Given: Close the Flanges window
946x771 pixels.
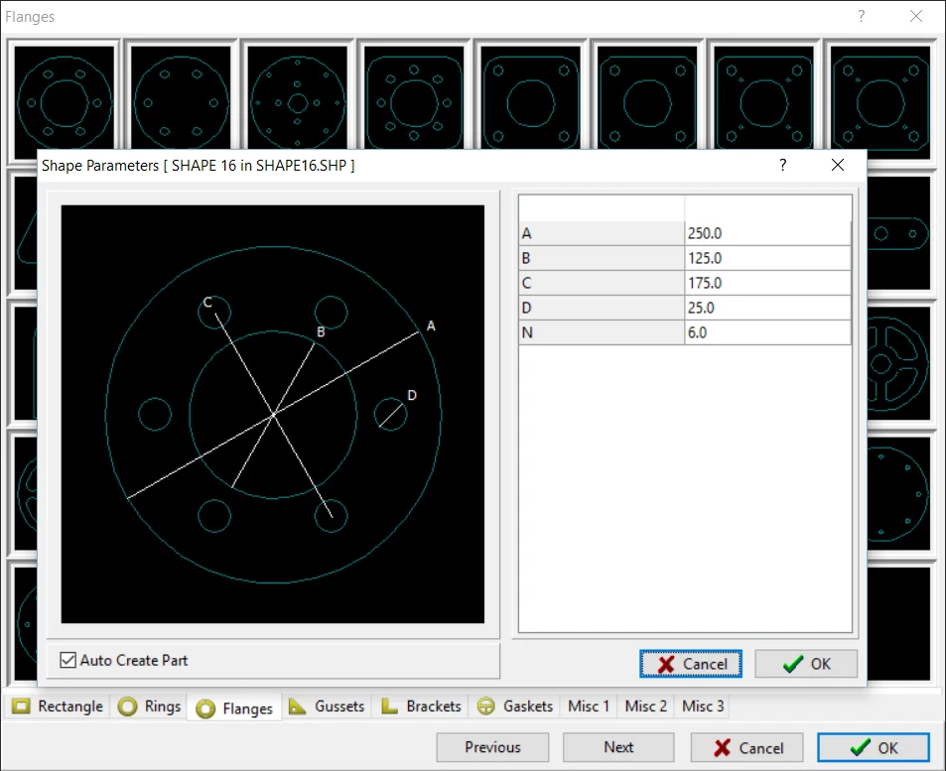Looking at the screenshot, I should [x=916, y=16].
